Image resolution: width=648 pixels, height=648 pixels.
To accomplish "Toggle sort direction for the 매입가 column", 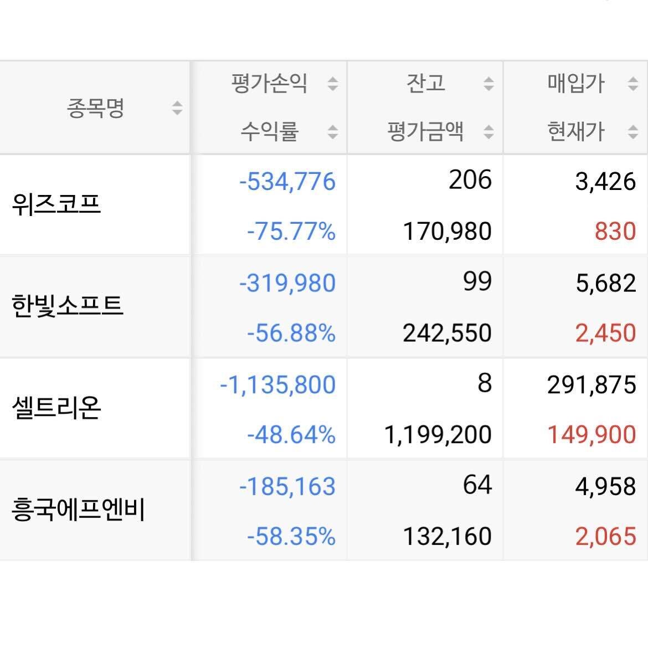I will pos(631,84).
